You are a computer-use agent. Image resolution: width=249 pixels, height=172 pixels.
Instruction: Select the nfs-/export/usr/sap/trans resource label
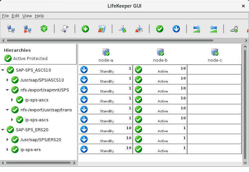pyautogui.click(x=46, y=110)
